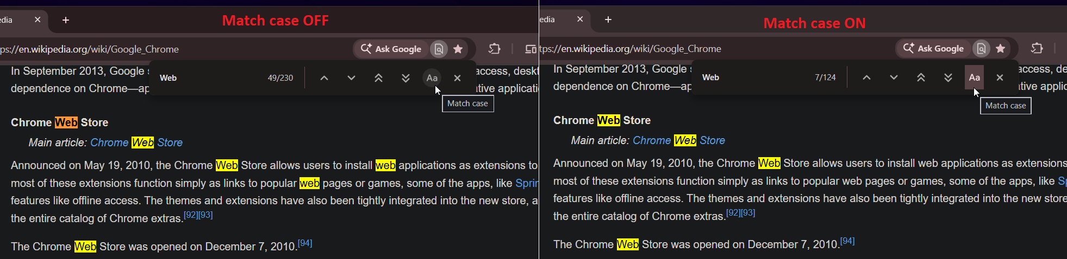This screenshot has width=1067, height=259.
Task: Go to previous match in left find bar
Action: pyautogui.click(x=324, y=78)
